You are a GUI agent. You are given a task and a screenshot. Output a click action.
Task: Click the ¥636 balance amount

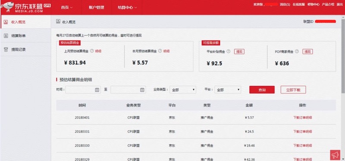282,63
